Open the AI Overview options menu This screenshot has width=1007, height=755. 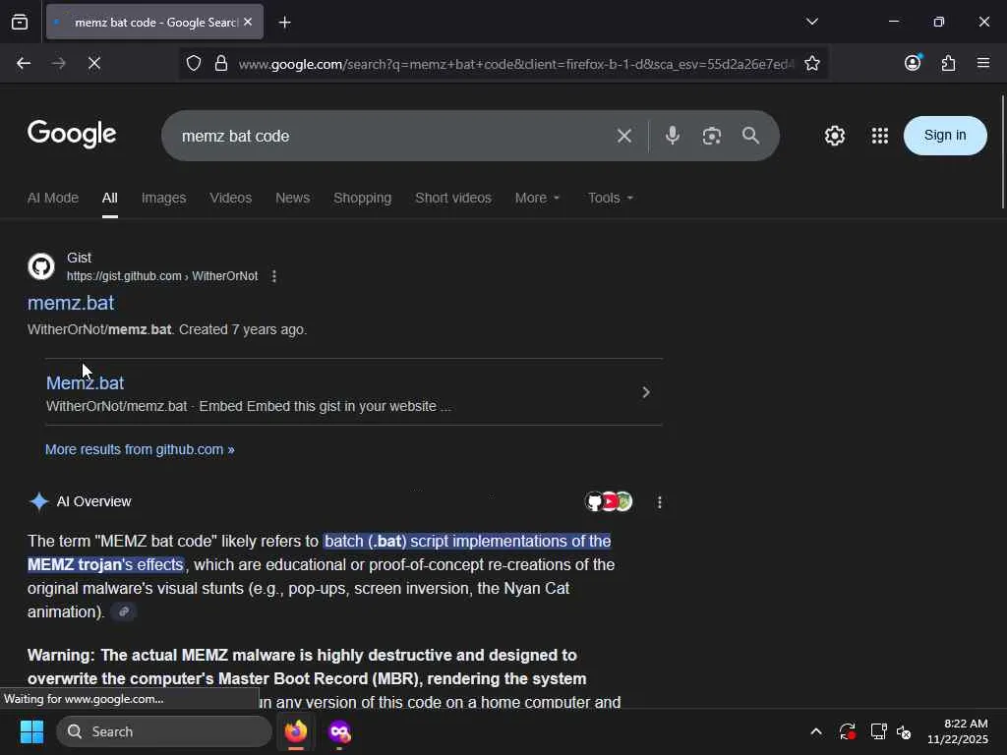click(x=660, y=502)
